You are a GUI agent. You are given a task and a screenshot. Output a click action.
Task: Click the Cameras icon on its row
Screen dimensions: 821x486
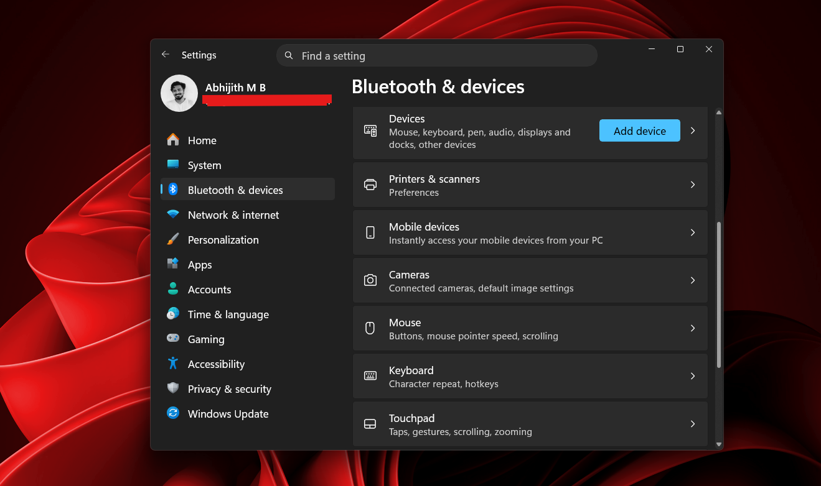tap(370, 280)
